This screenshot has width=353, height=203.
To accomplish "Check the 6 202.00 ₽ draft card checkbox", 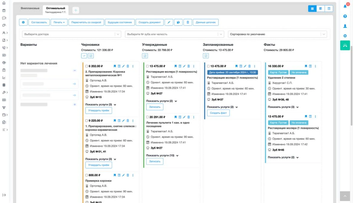I will 87,66.
